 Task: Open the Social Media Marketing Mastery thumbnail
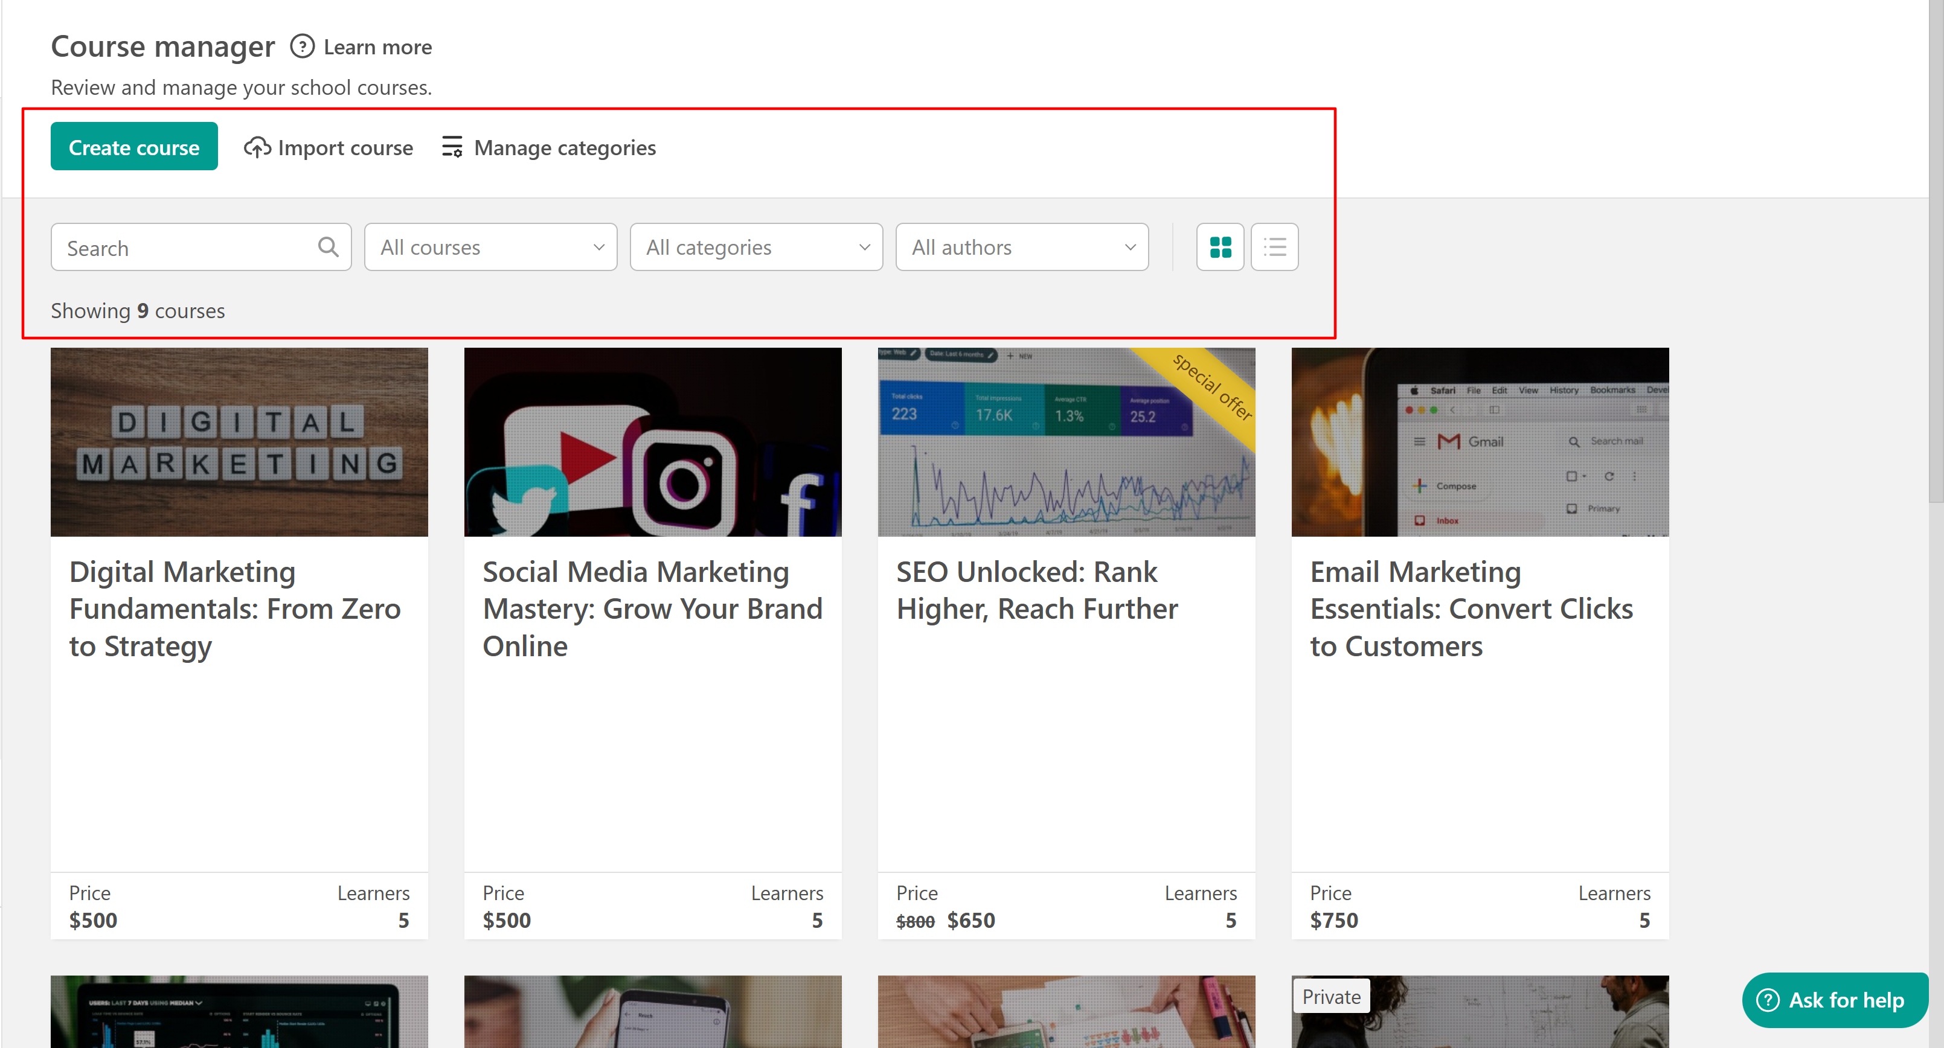click(652, 441)
